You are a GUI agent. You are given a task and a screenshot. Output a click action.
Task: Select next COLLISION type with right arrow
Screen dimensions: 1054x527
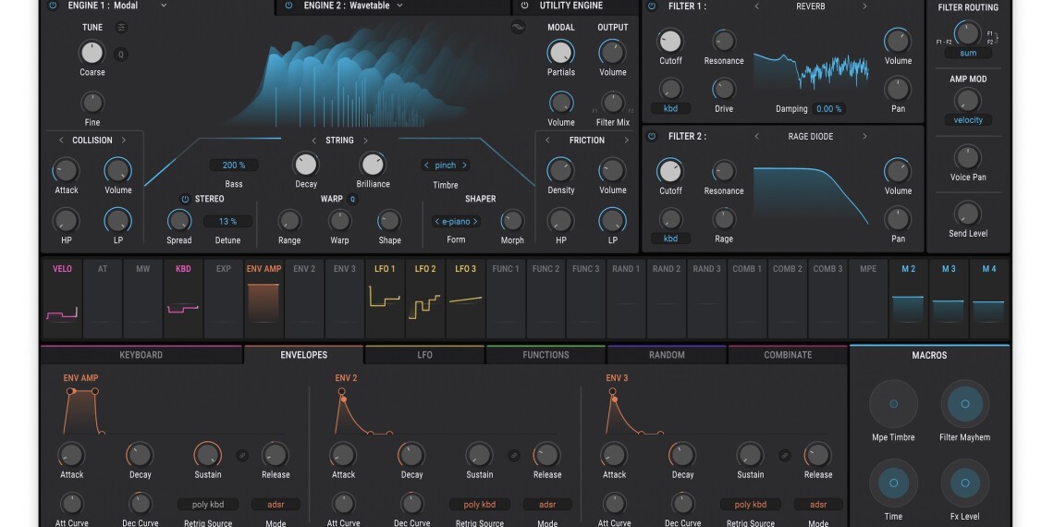tap(124, 141)
